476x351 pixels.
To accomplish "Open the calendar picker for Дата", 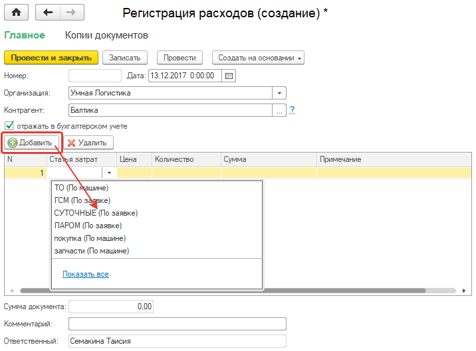I will (x=229, y=76).
